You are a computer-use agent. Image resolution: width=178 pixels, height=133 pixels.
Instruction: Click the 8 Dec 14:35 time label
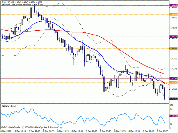click(91, 131)
